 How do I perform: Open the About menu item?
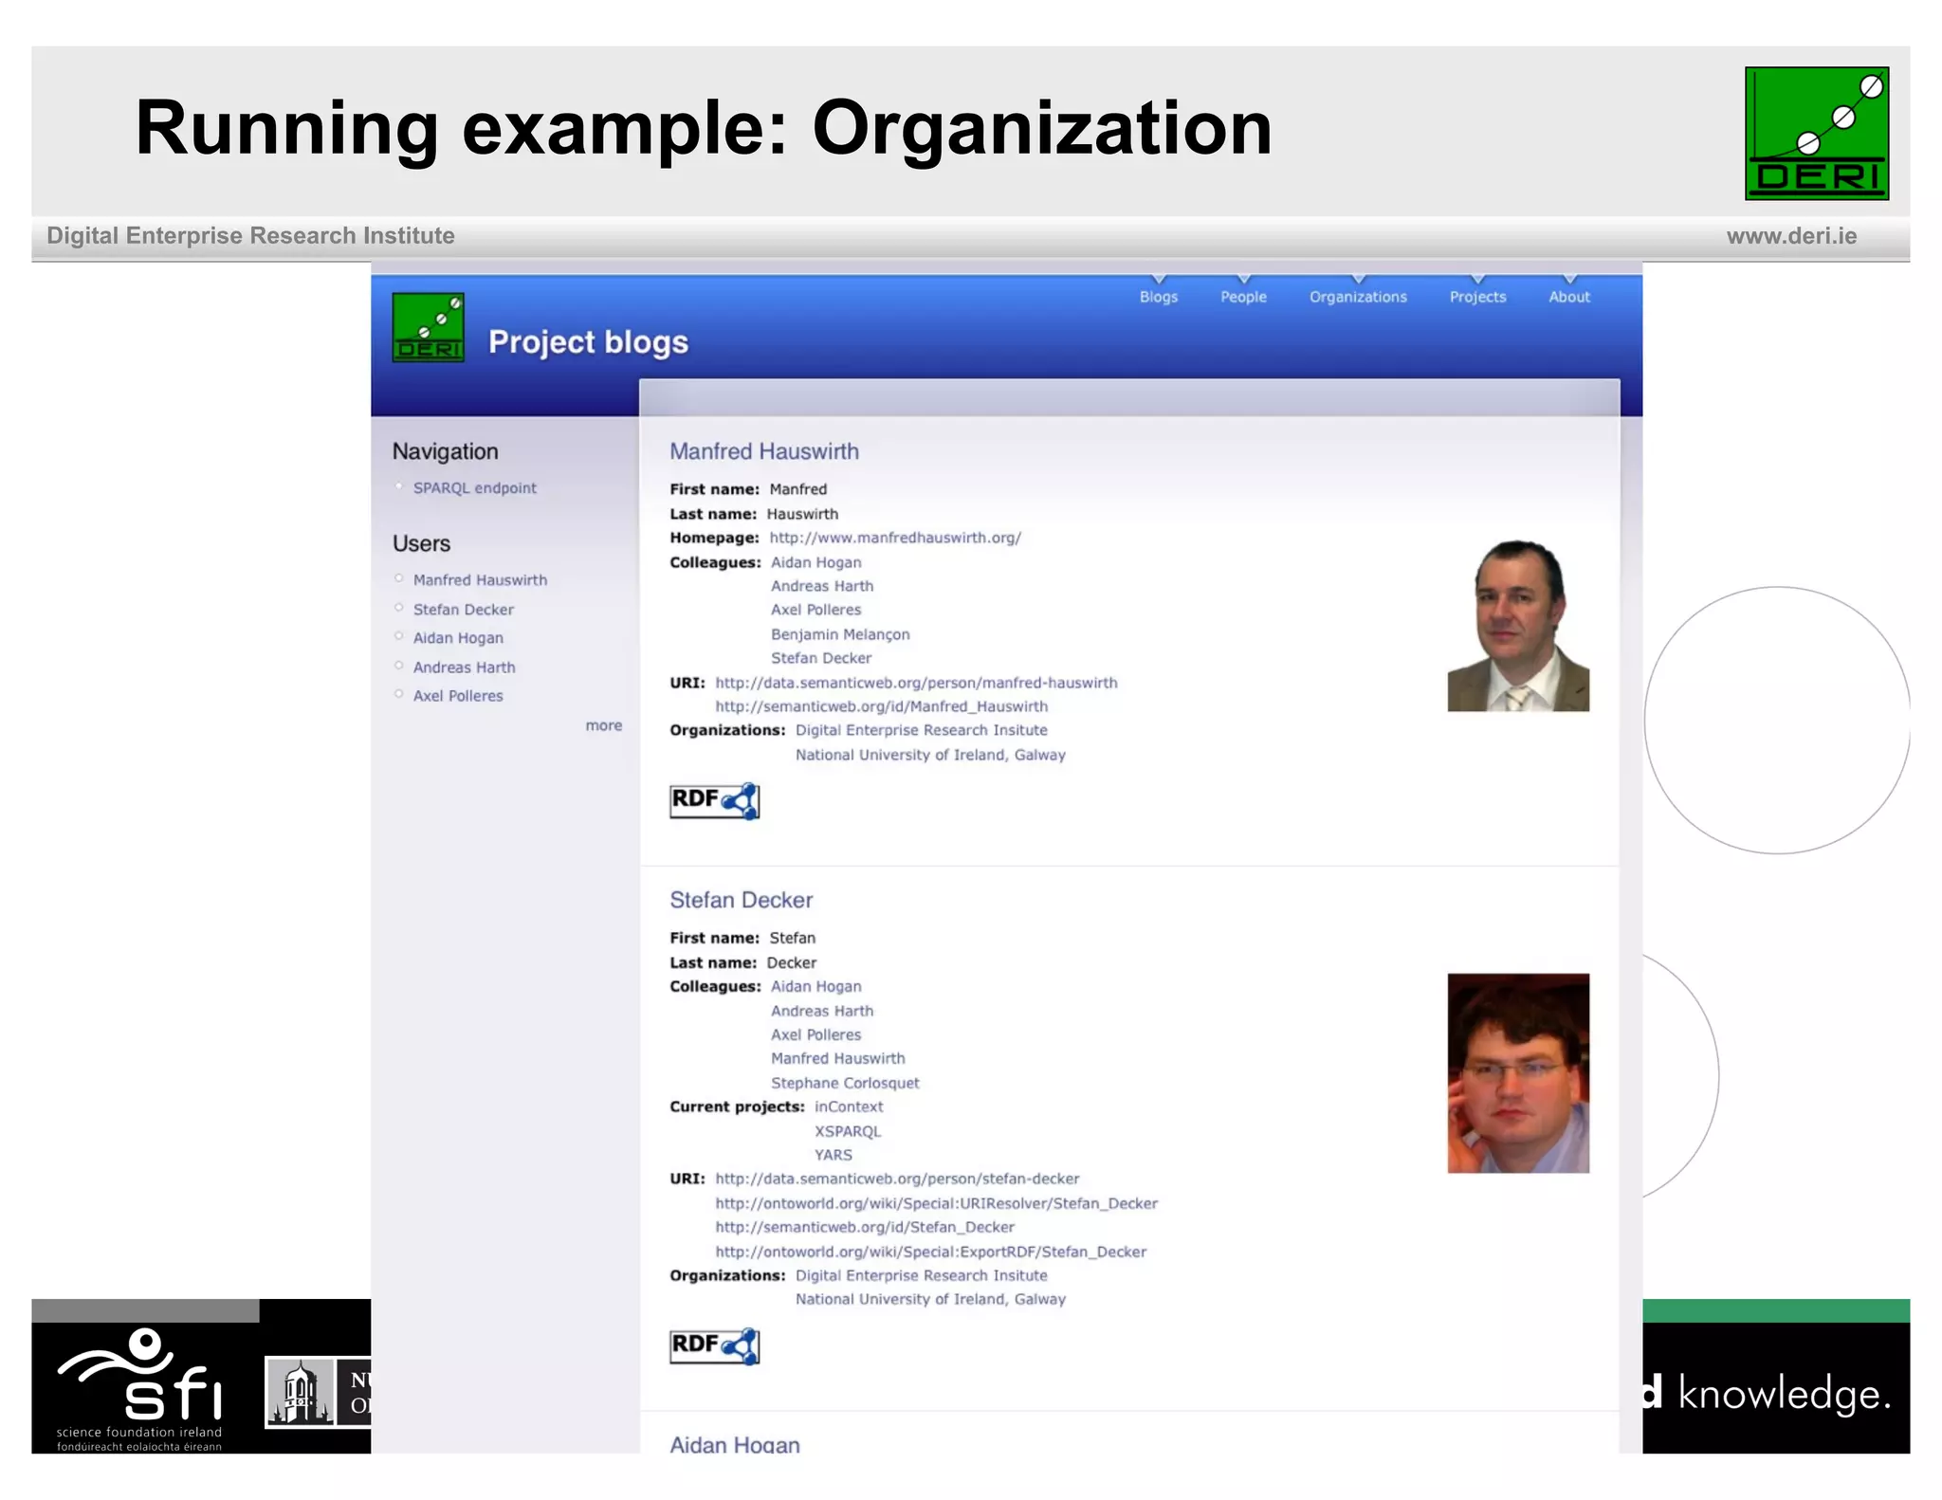[x=1568, y=297]
